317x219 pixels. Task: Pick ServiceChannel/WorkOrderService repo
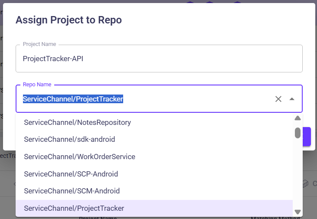pos(79,157)
